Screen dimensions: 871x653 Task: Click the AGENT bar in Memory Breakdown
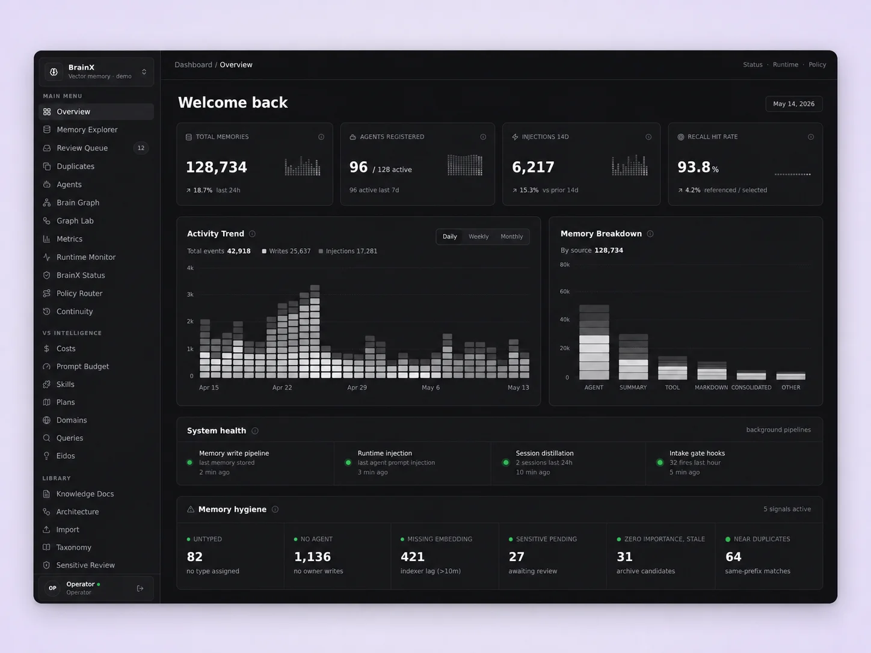pos(594,342)
